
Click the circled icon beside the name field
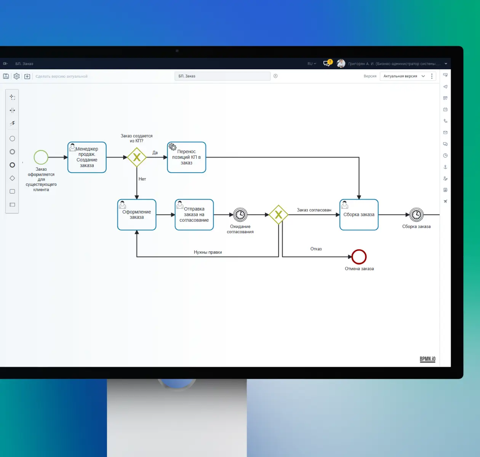coord(275,76)
